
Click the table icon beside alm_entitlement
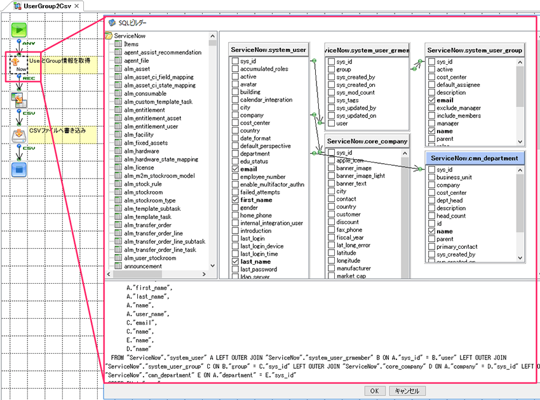pos(118,110)
